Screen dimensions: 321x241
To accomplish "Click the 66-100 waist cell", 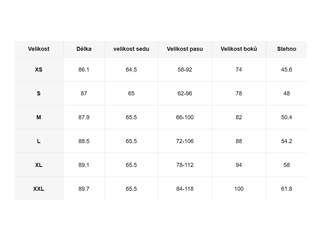I will click(x=185, y=117).
